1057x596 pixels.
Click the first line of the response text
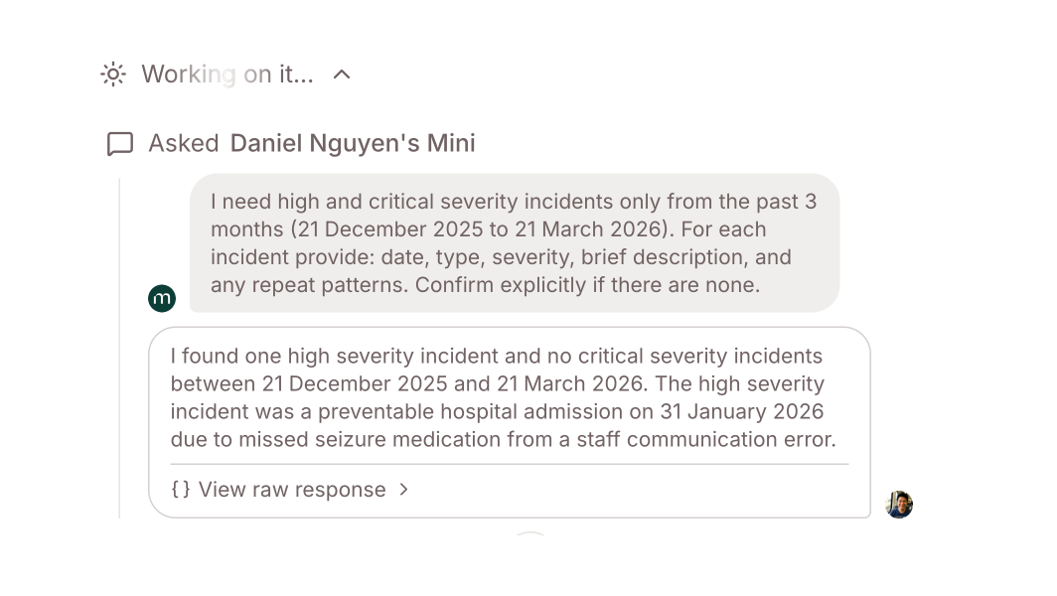[497, 356]
